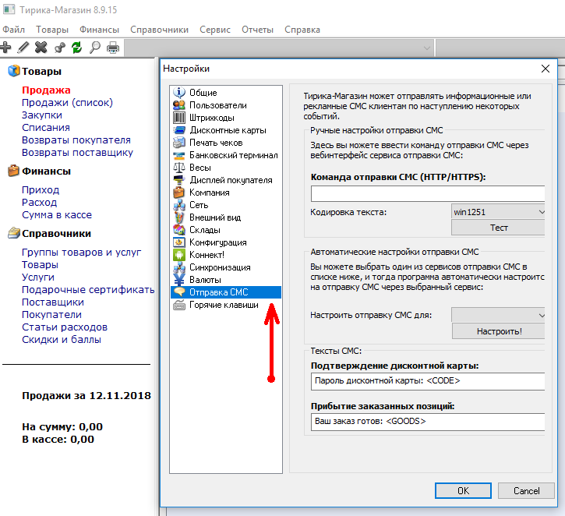
Task: Open Скидки и баллы link
Action: coord(62,339)
